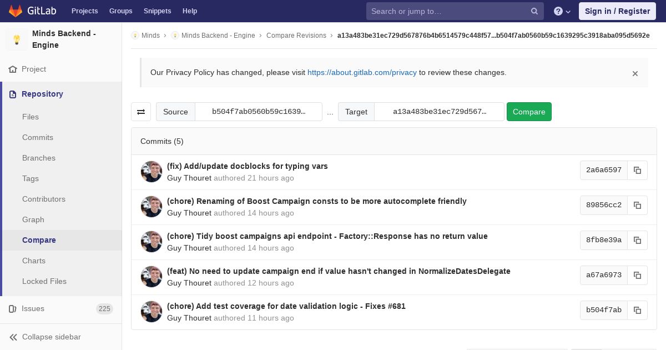Image resolution: width=666 pixels, height=350 pixels.
Task: Open the Source revision dropdown
Action: tap(259, 112)
